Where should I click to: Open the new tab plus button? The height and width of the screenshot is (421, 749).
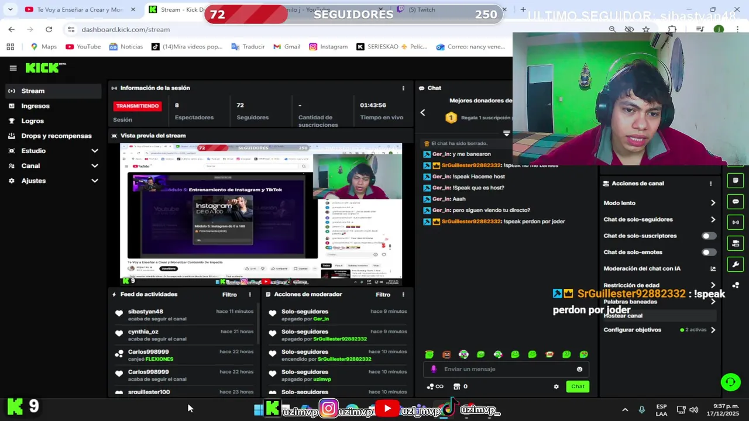[x=523, y=9]
